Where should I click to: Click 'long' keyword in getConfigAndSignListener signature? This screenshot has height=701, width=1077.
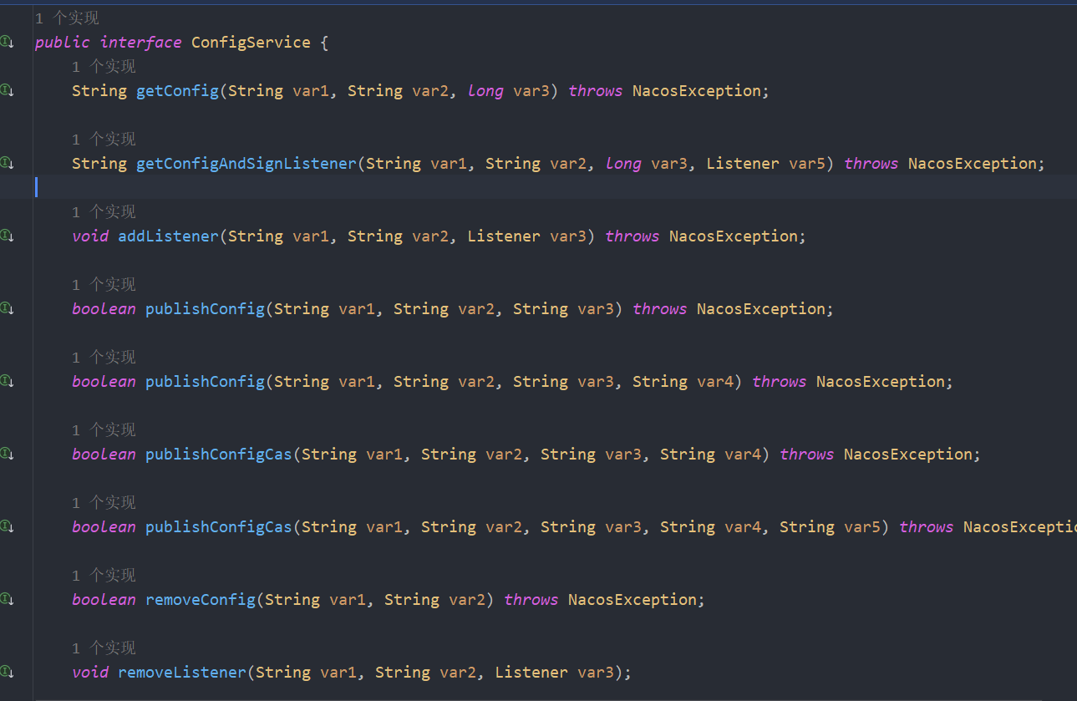623,164
